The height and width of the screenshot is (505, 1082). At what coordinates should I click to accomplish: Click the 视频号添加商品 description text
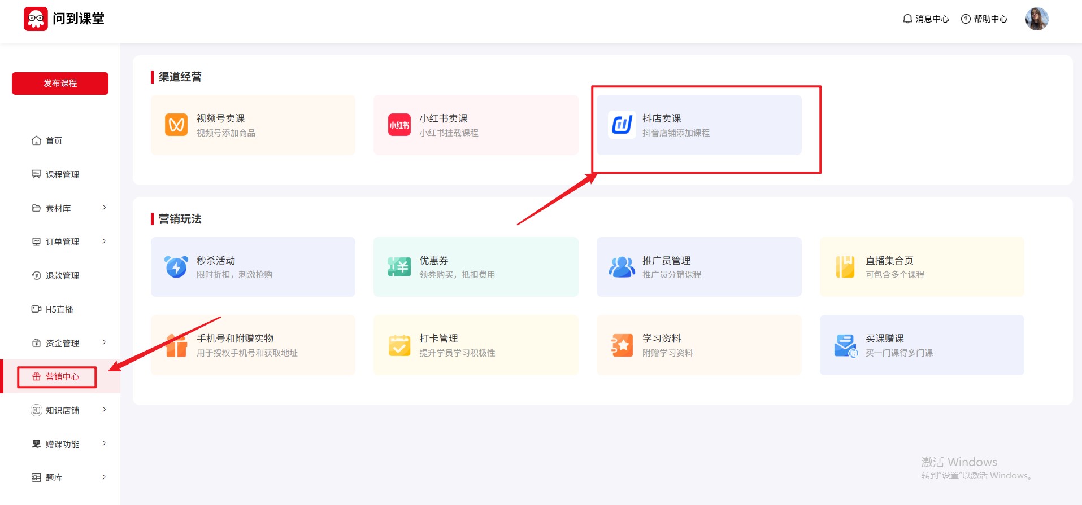pyautogui.click(x=226, y=133)
